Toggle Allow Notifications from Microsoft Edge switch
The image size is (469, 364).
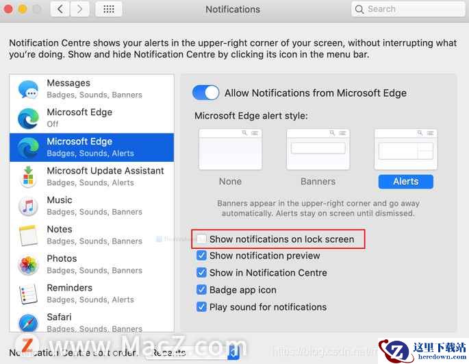coord(205,93)
